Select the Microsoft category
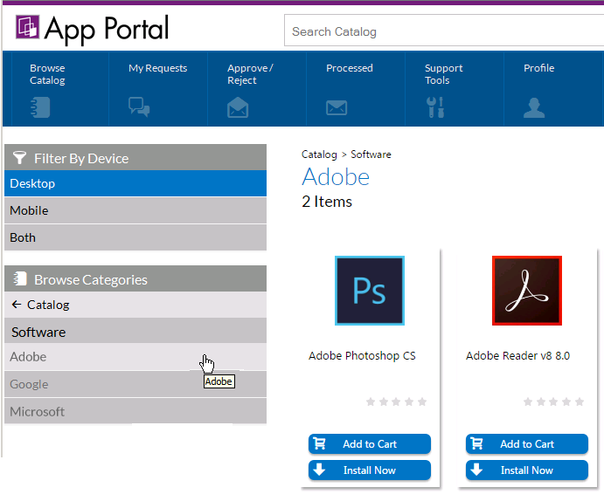Image resolution: width=604 pixels, height=501 pixels. [135, 411]
